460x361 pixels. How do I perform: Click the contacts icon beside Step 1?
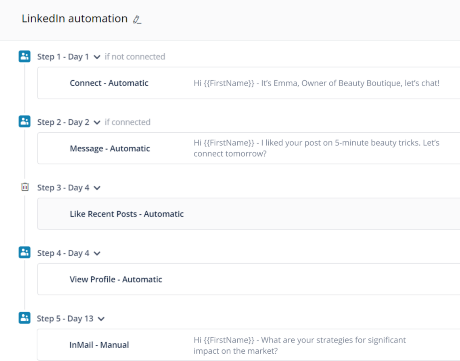(x=24, y=56)
